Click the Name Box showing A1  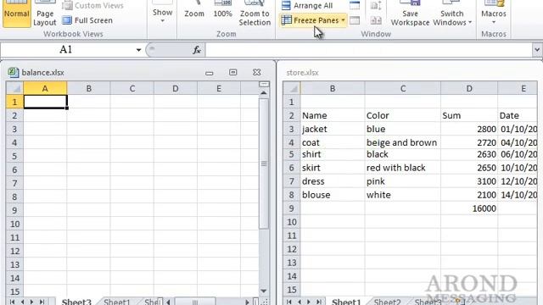(x=66, y=50)
